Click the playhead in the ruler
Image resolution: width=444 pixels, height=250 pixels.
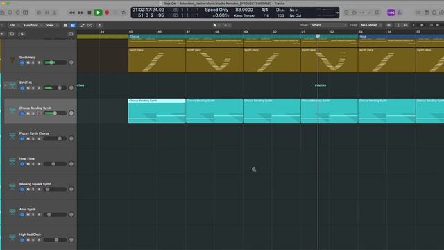click(318, 36)
